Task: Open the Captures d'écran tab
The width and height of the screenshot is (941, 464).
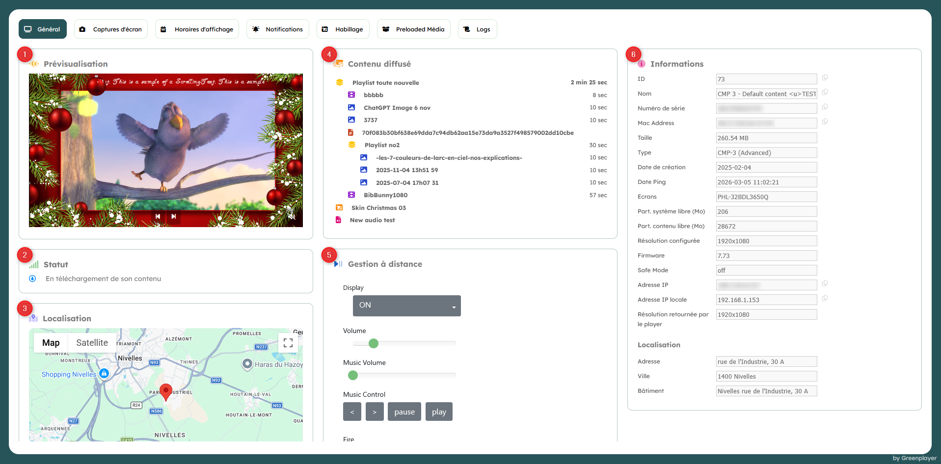Action: (x=111, y=29)
